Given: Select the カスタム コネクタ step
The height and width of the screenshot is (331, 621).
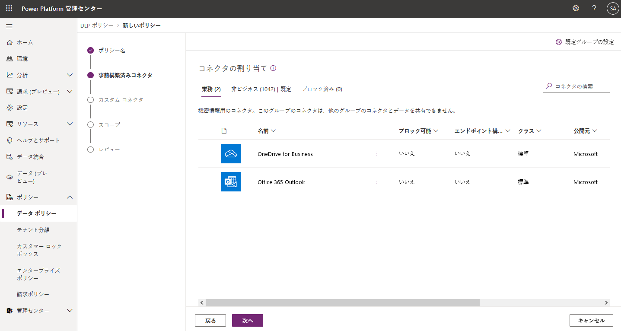Looking at the screenshot, I should [x=115, y=100].
